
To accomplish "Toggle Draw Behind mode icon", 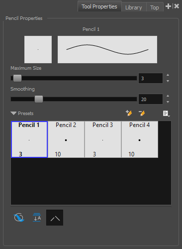I will click(x=19, y=218).
